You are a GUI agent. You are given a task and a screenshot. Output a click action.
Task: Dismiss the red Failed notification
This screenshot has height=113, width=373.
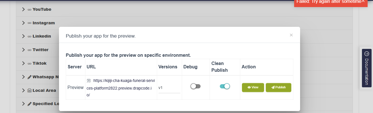tap(363, 1)
